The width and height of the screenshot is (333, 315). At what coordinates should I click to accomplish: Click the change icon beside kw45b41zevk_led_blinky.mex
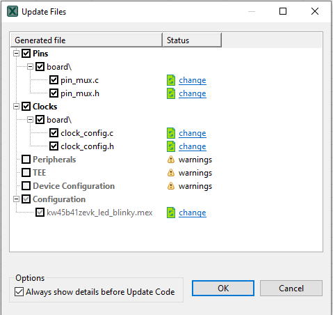coord(171,213)
